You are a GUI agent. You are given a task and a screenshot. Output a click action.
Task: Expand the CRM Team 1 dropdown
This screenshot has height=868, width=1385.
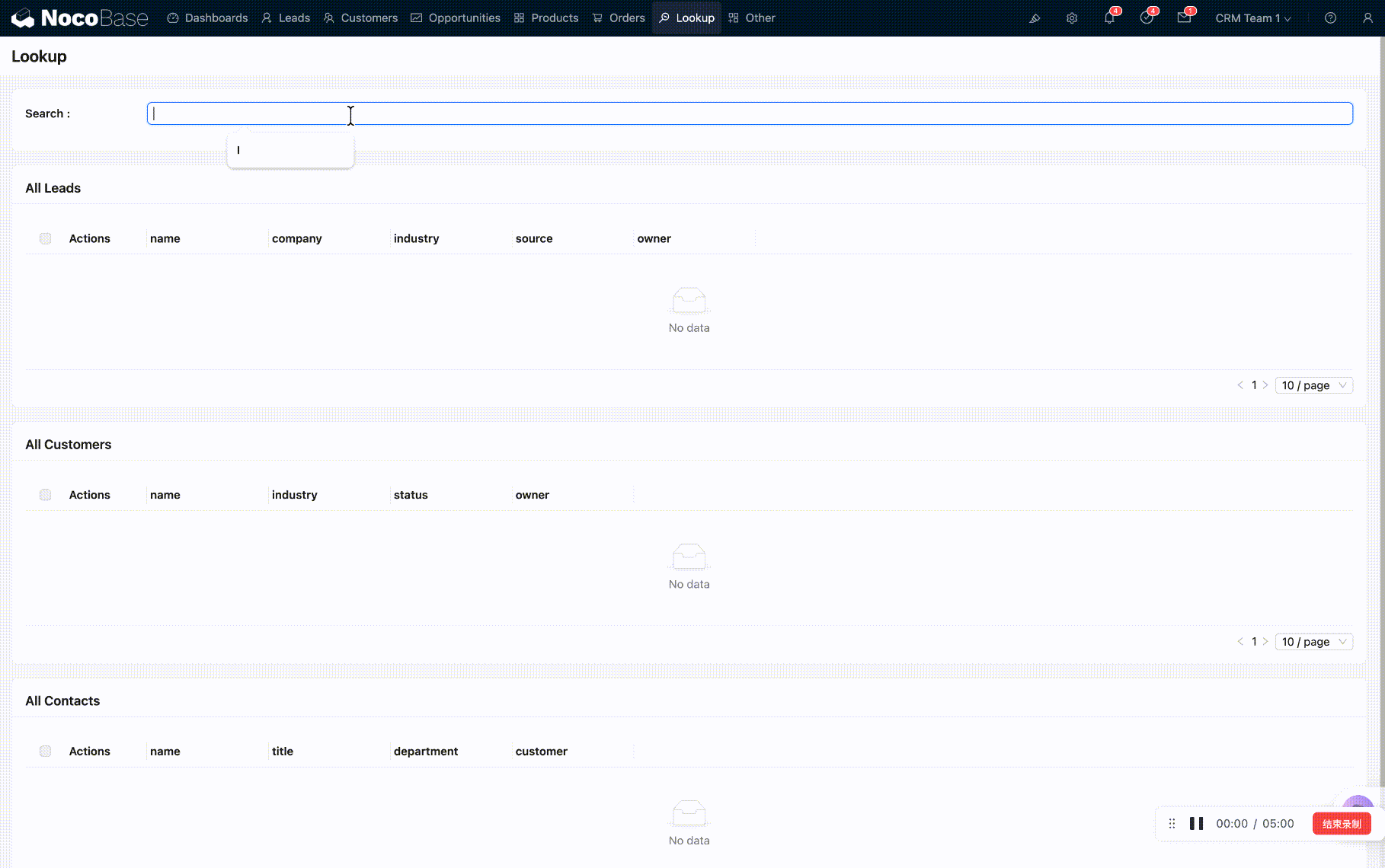pyautogui.click(x=1252, y=18)
